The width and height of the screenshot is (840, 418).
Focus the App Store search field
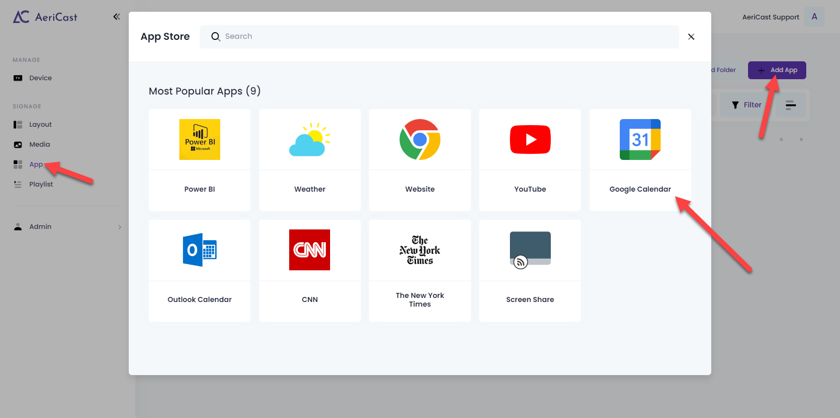point(439,37)
